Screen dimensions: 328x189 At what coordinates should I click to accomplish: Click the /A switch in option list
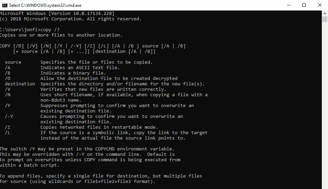point(8,68)
